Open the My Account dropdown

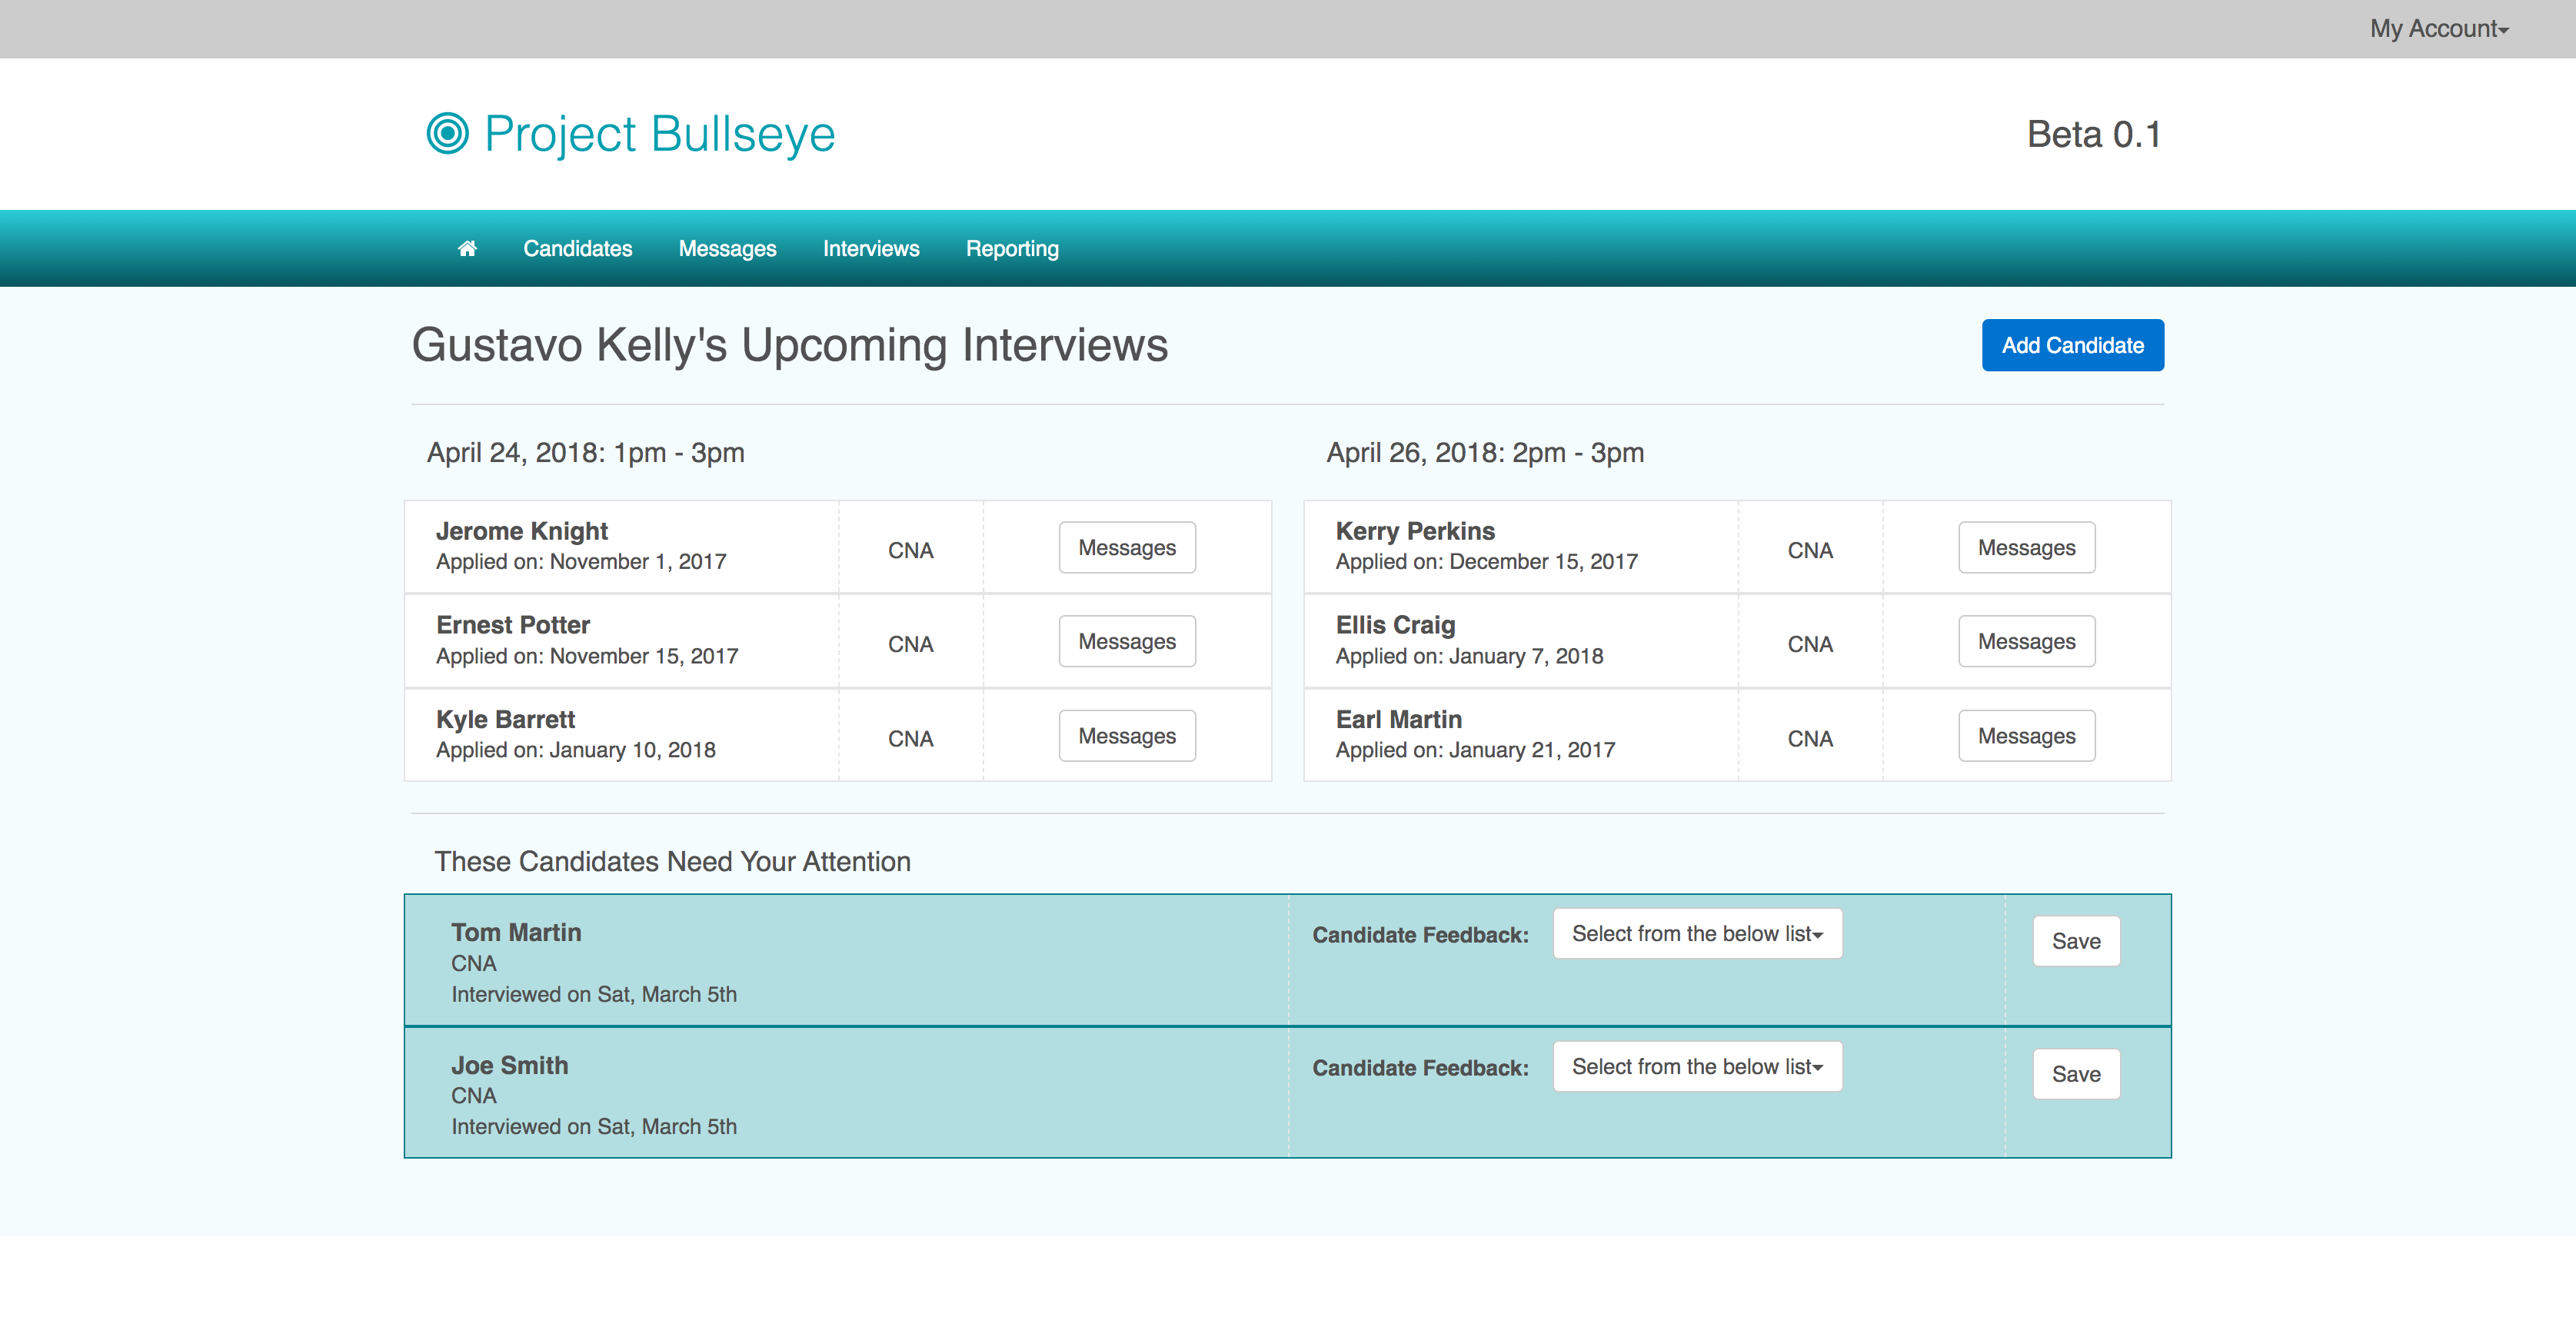click(x=2438, y=29)
